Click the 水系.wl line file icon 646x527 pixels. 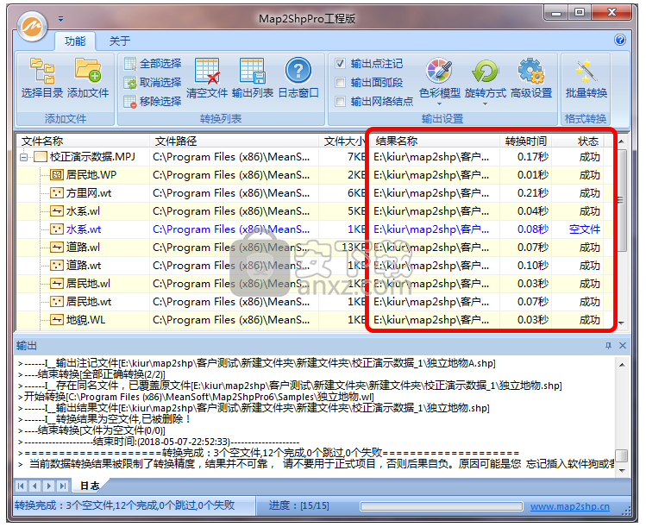(x=56, y=211)
